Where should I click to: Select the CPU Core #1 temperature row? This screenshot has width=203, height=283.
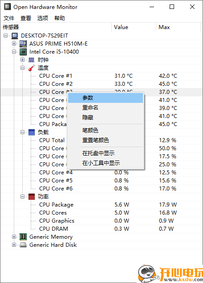click(101, 76)
